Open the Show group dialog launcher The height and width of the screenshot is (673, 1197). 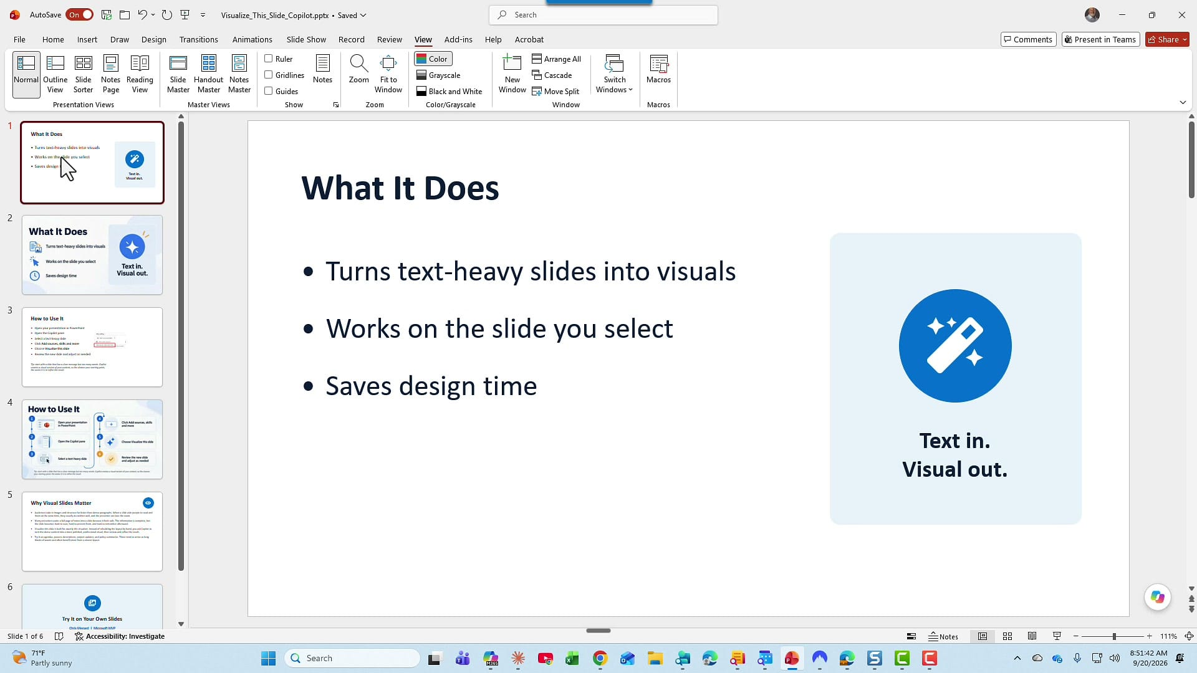pyautogui.click(x=336, y=105)
